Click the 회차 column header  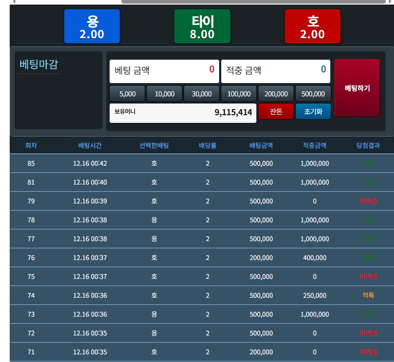[x=31, y=145]
